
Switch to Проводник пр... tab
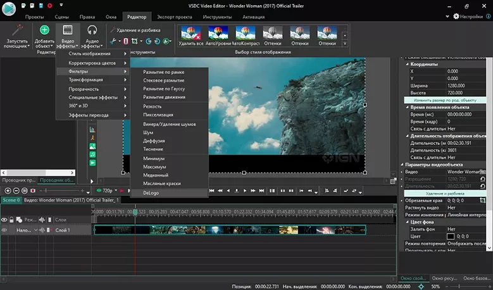[19, 180]
